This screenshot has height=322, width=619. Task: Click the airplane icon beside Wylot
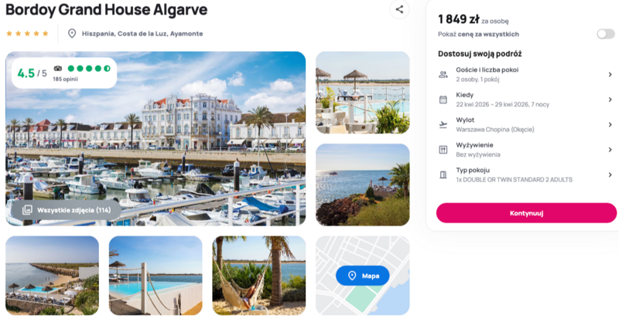[443, 124]
